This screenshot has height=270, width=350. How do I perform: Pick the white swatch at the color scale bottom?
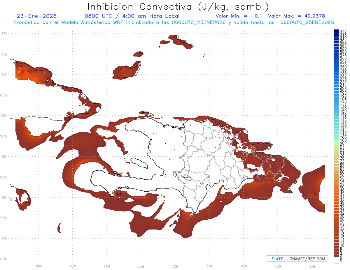[337, 260]
